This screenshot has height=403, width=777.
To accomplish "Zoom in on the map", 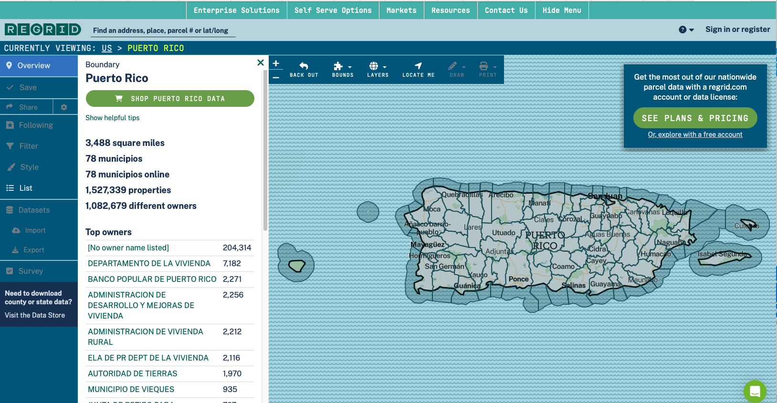I will [276, 63].
